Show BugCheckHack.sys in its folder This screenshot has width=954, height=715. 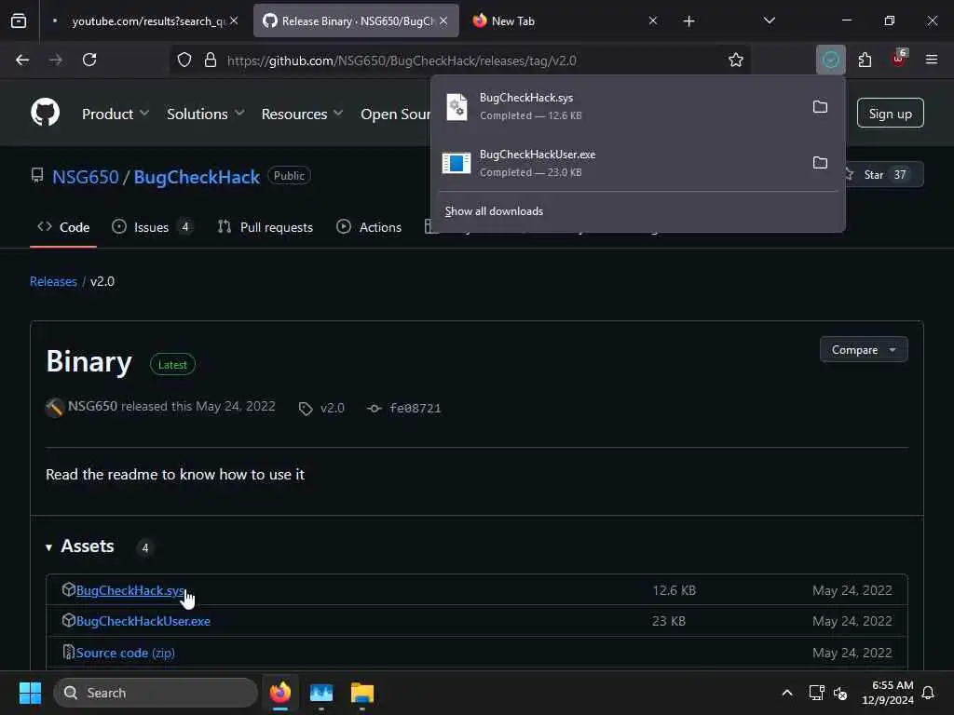coord(820,107)
